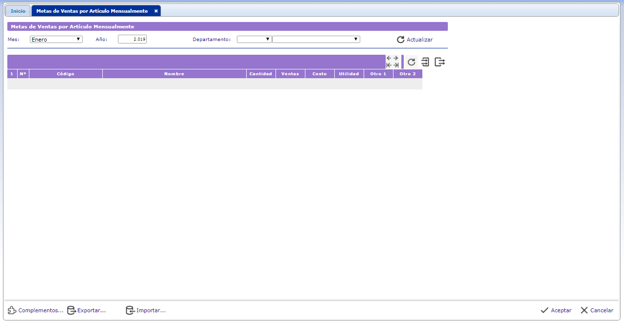
Task: Click the Nombre column header
Action: pos(174,74)
